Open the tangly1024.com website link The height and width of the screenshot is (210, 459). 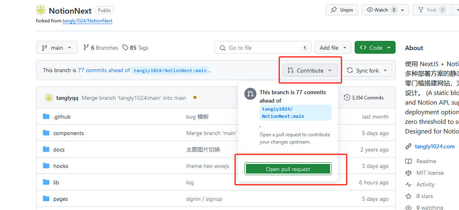(x=435, y=147)
